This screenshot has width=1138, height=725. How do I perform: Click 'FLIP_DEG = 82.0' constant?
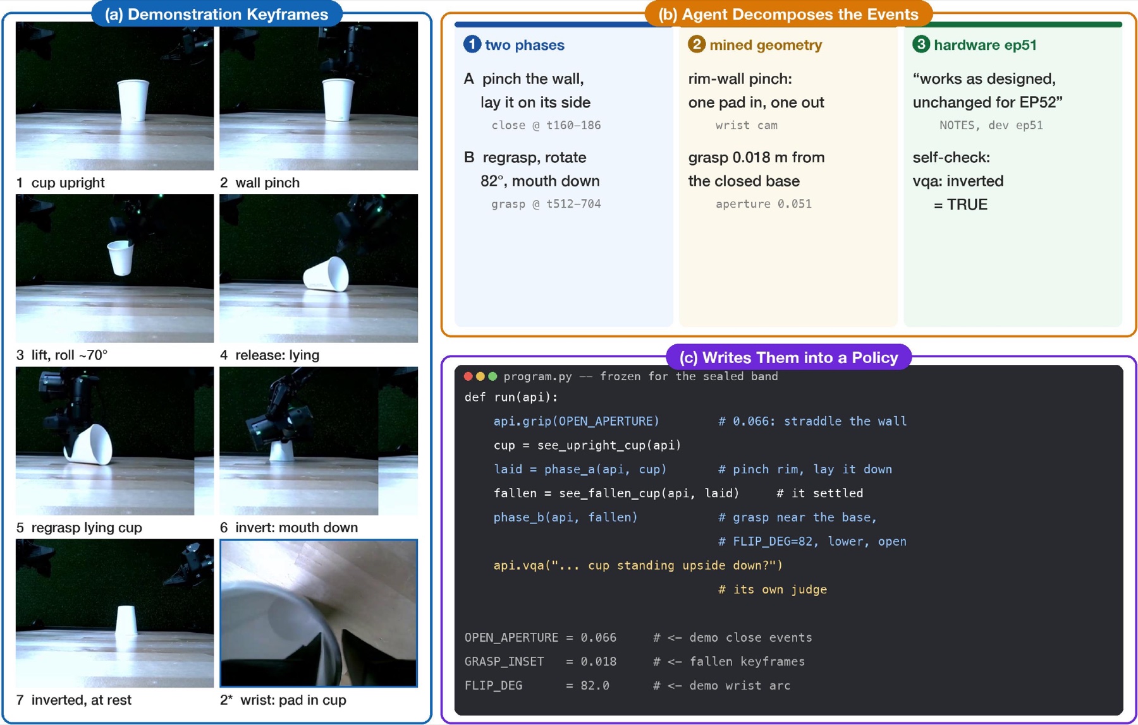(x=536, y=685)
